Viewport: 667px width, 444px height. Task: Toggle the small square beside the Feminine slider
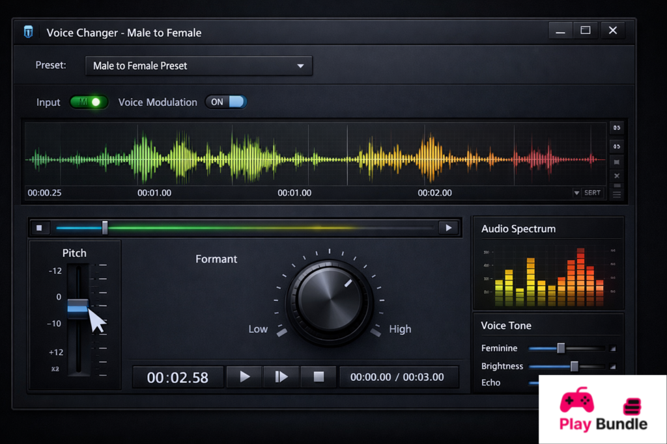tap(612, 348)
